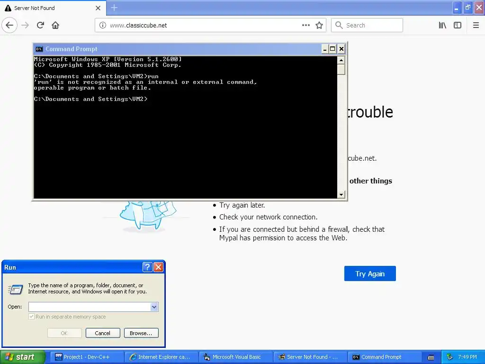Switch to Microsoft Visual Basic taskbar item
The height and width of the screenshot is (364, 485).
click(236, 357)
